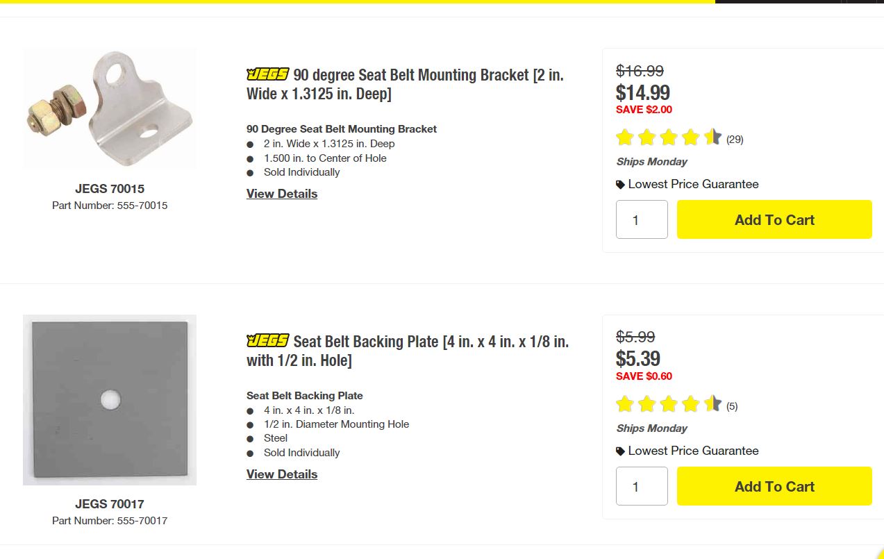Click quantity field for mounting bracket
This screenshot has width=884, height=559.
[x=642, y=219]
